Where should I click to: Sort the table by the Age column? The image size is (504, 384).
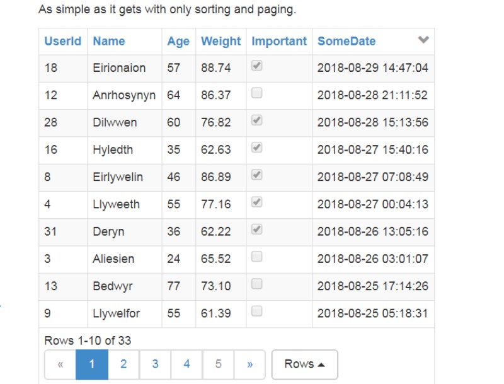178,41
